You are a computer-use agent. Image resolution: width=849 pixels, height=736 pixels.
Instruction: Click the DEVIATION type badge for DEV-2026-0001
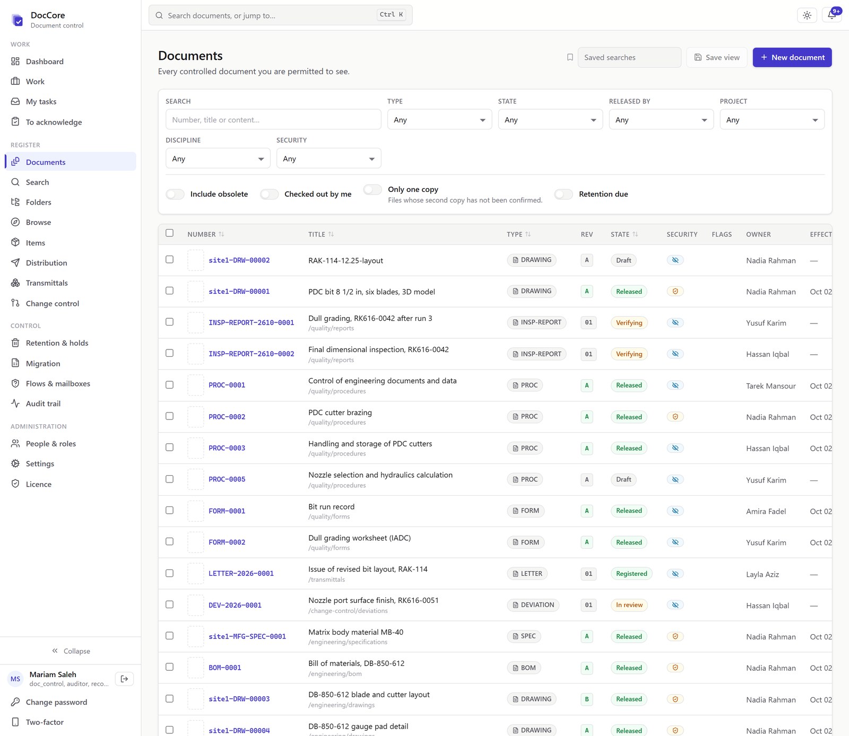[x=533, y=605]
